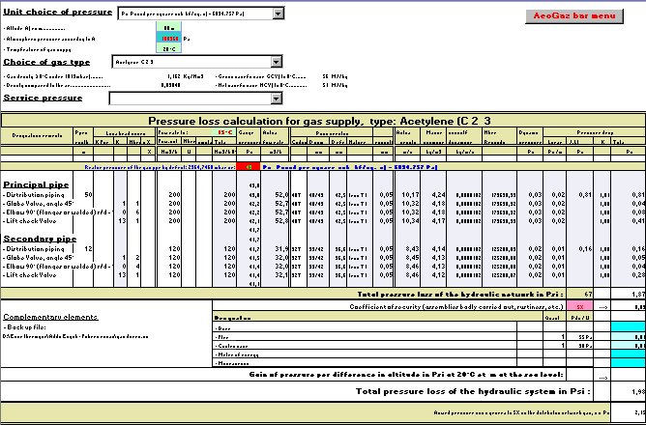Select actual flow value 31,9 cell

click(x=276, y=249)
